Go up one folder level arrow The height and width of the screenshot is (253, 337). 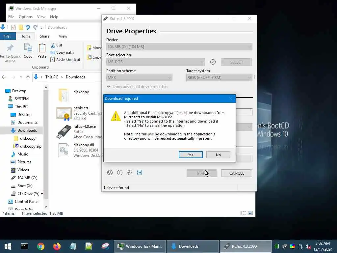click(28, 77)
